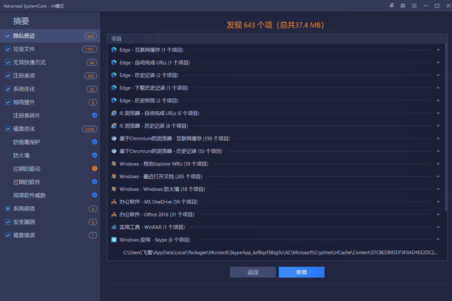Click orange warning status for 过期的驱动
The image size is (452, 301).
95,168
